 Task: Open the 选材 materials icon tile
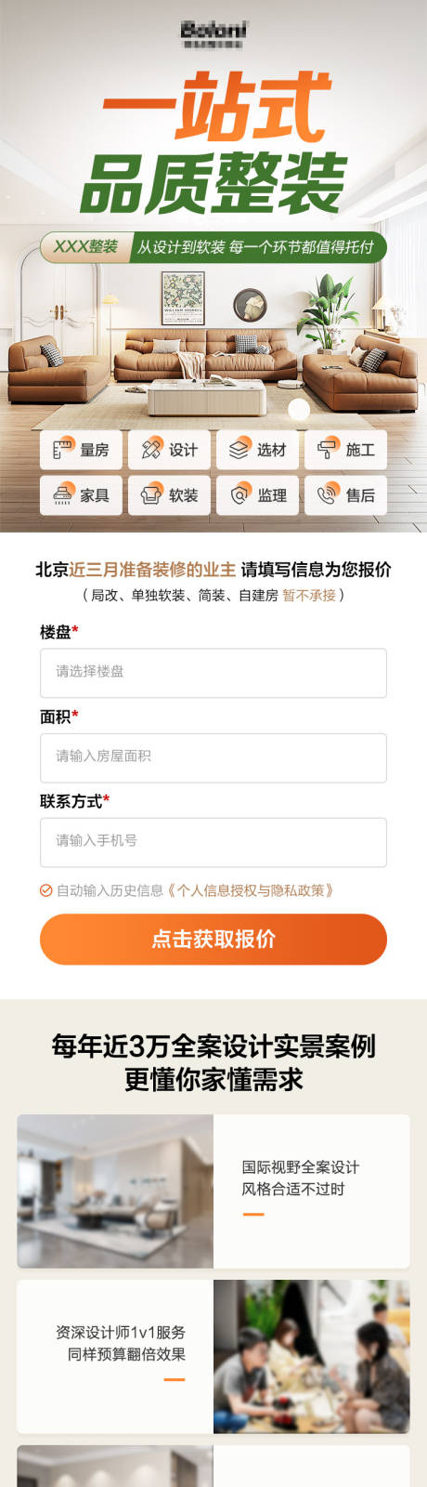[x=258, y=450]
